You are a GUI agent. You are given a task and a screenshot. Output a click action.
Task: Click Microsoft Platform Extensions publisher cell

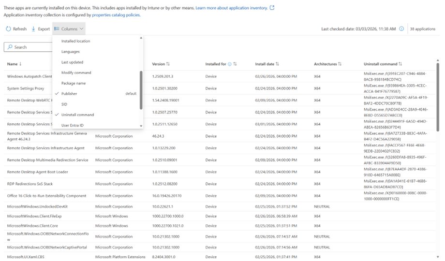[x=120, y=257]
